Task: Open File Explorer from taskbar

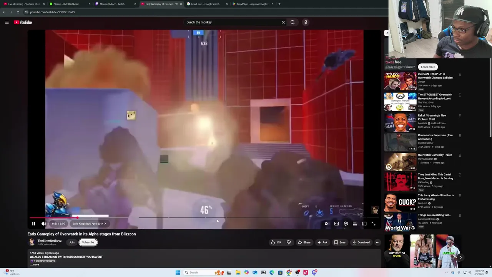Action: [238, 272]
